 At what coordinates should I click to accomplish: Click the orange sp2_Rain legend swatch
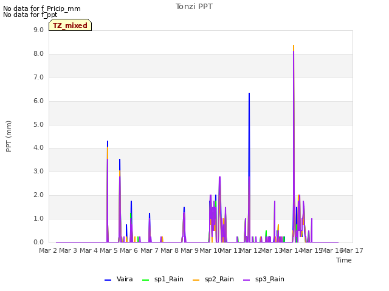(196, 280)
